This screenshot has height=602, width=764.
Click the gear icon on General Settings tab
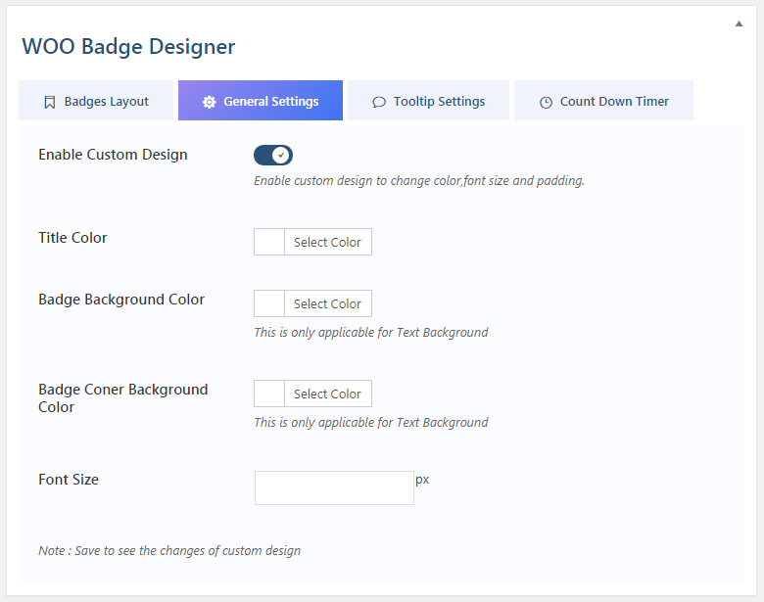click(x=209, y=102)
